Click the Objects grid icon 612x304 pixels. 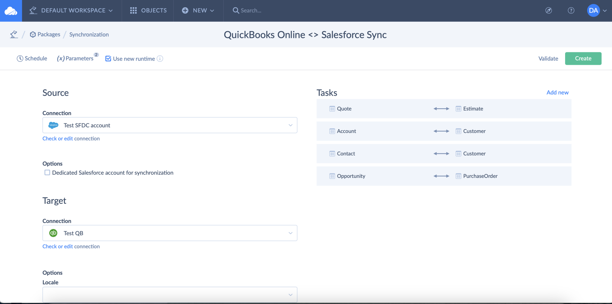pyautogui.click(x=133, y=10)
